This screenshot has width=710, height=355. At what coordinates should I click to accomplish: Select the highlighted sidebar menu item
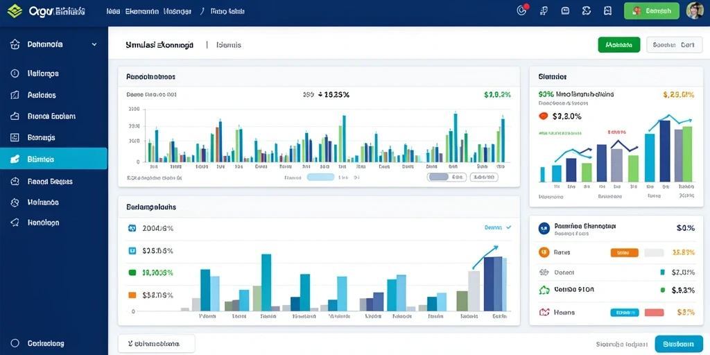coord(53,159)
